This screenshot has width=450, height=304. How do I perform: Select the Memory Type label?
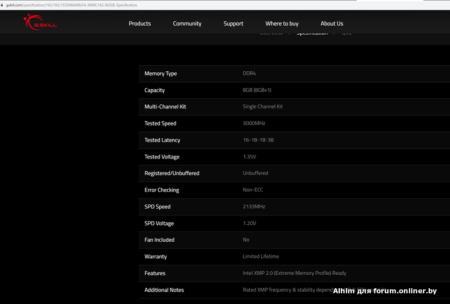(x=160, y=74)
